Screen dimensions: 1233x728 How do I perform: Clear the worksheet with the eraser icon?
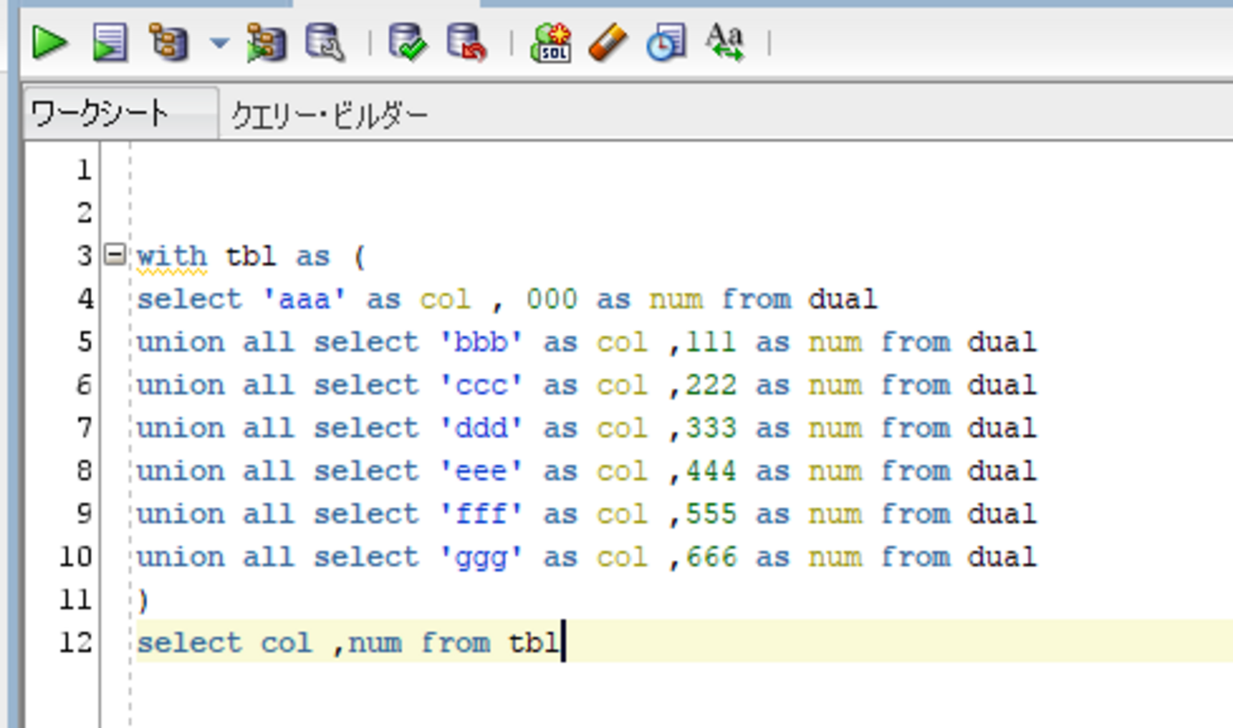click(608, 43)
